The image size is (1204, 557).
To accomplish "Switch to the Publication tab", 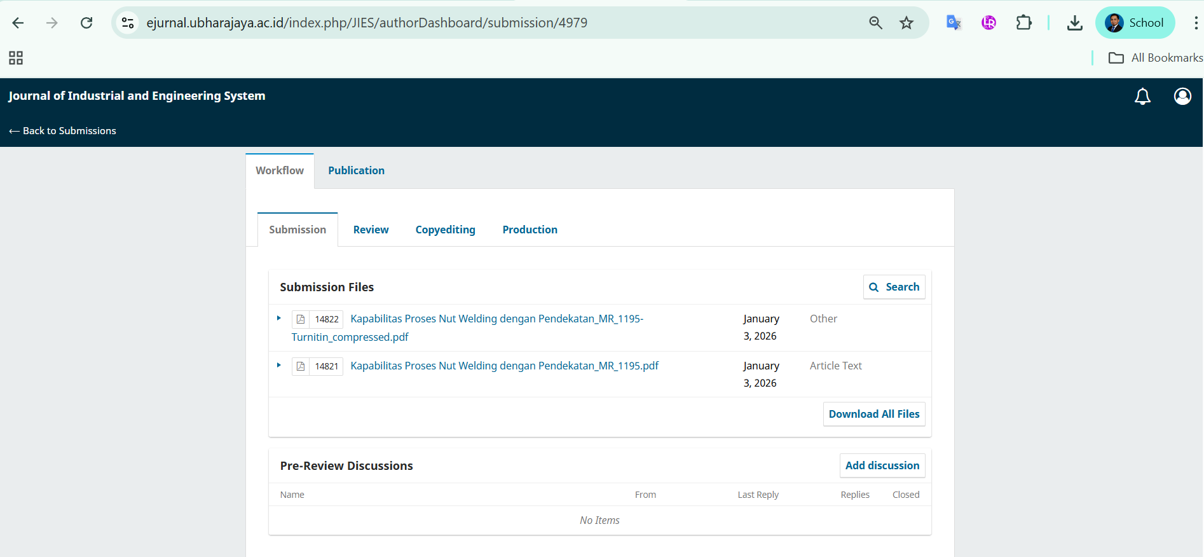I will (x=356, y=170).
